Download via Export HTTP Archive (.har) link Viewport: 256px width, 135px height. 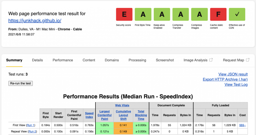coord(225,79)
